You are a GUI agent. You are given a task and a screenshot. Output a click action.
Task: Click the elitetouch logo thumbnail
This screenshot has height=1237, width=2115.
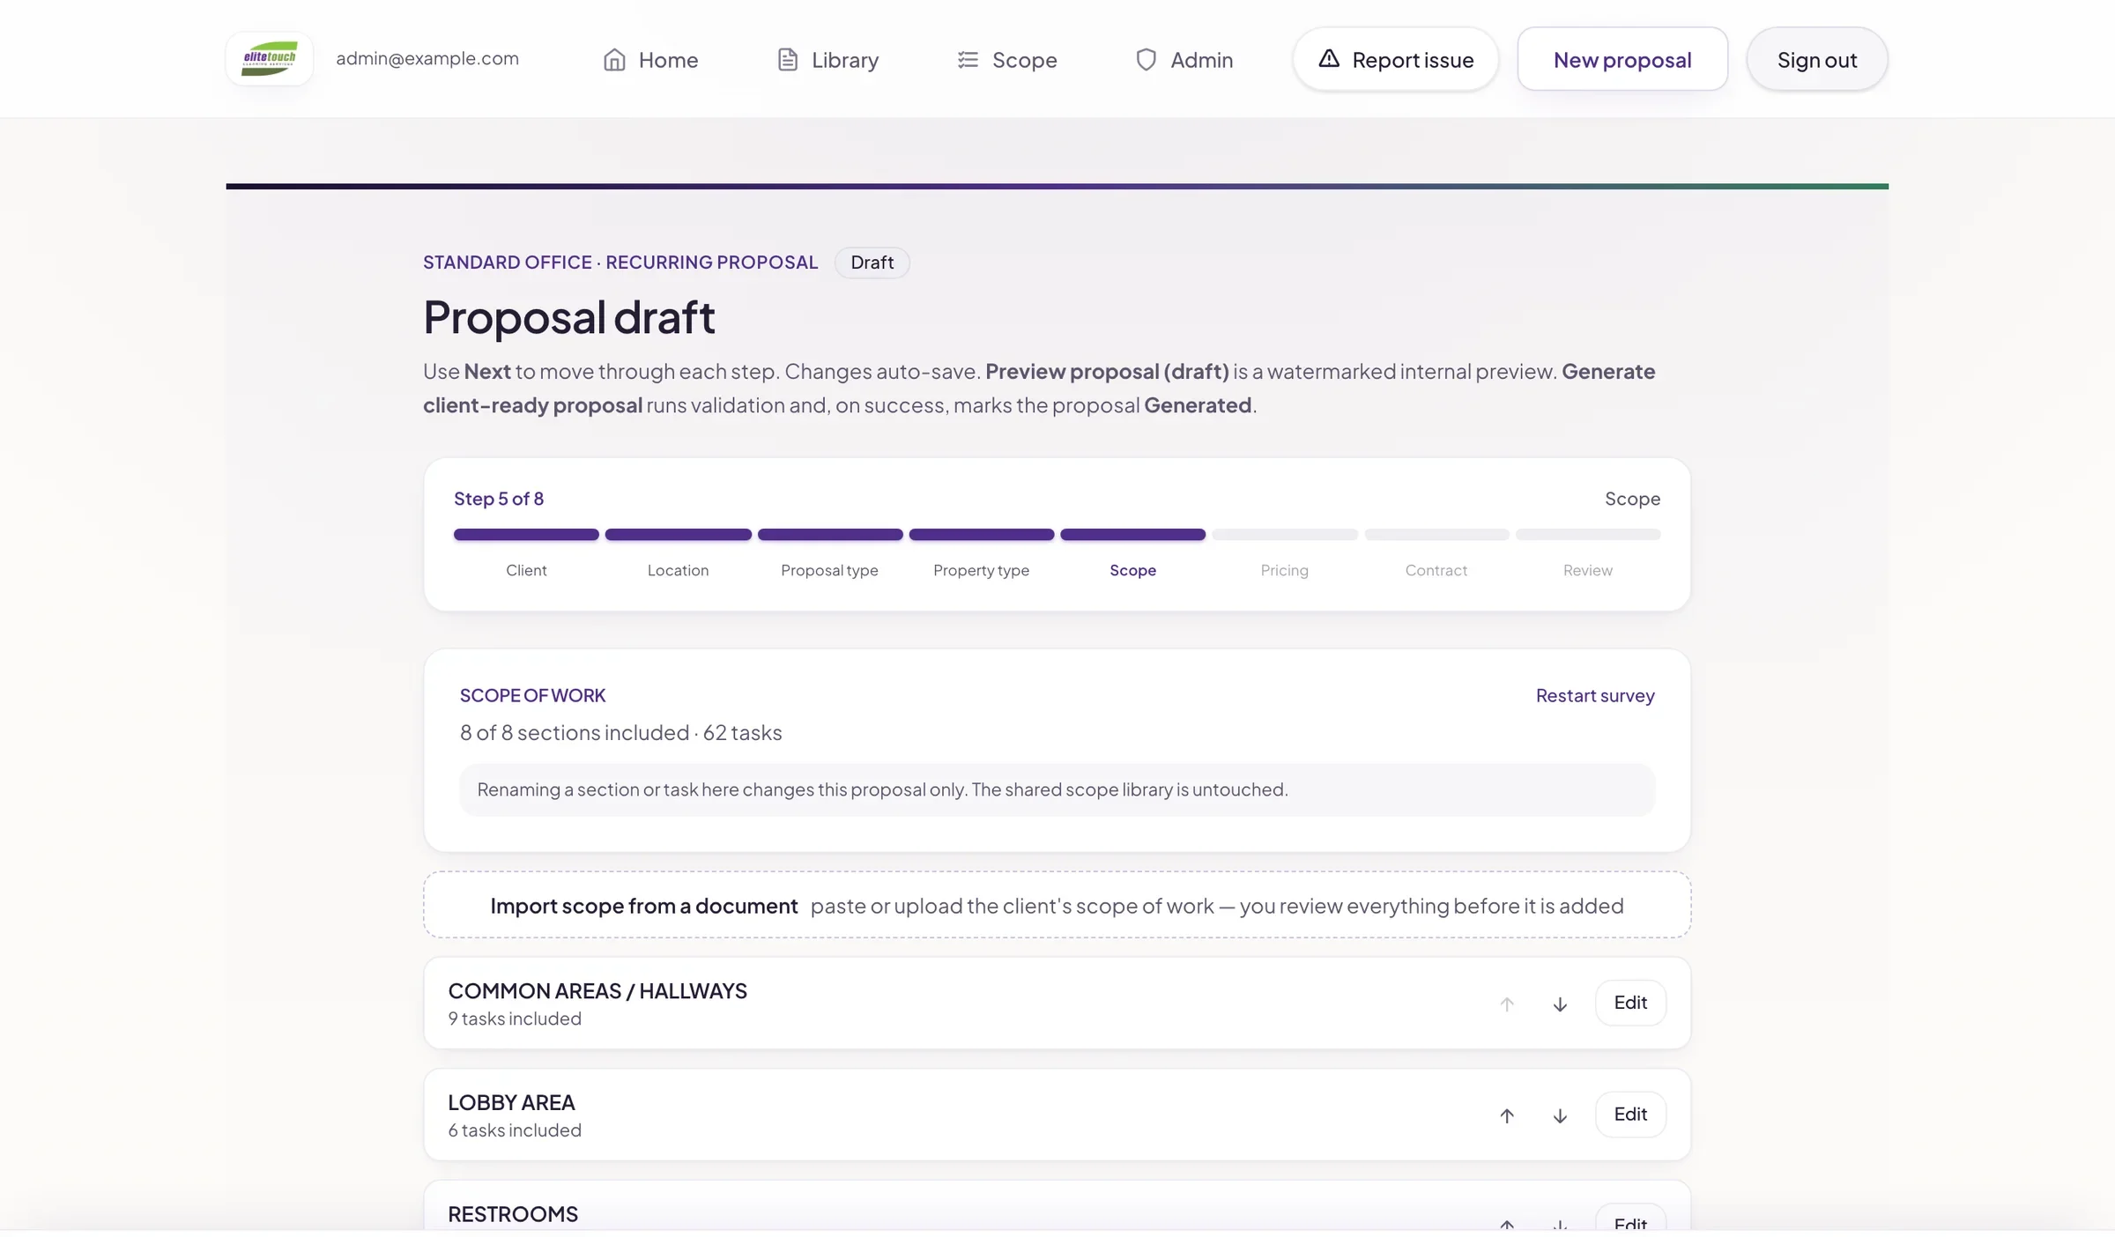click(x=269, y=59)
